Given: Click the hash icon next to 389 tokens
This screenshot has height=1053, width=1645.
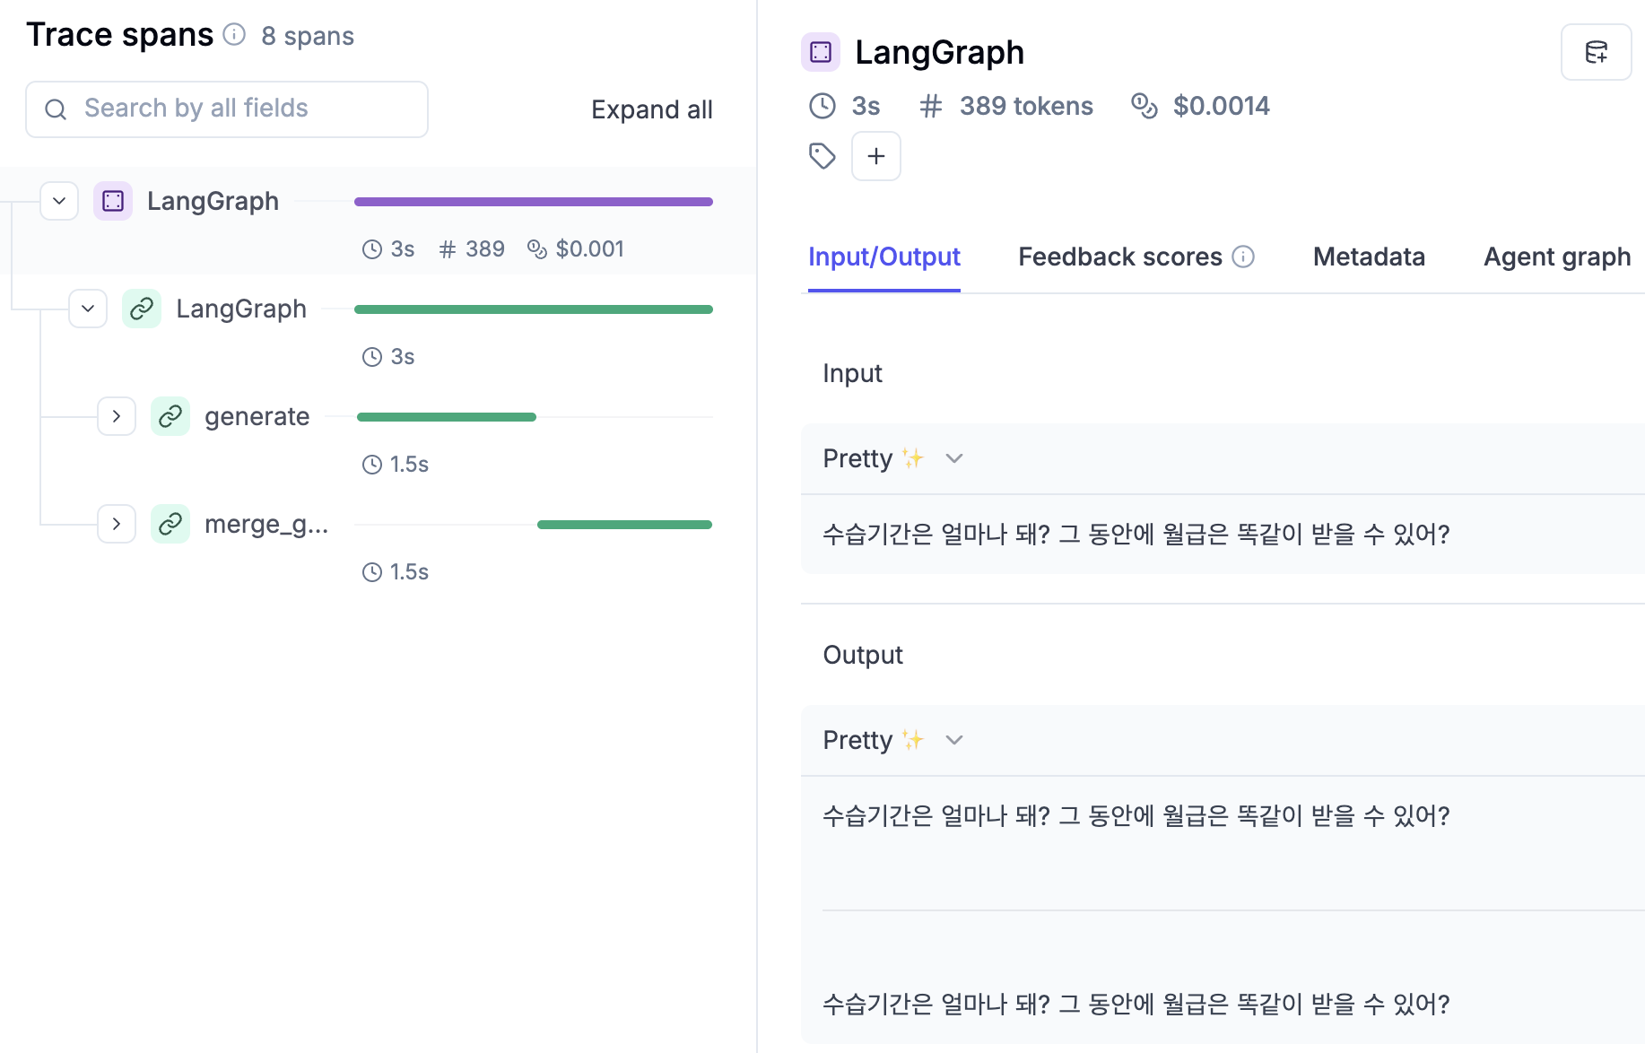Looking at the screenshot, I should 931,106.
